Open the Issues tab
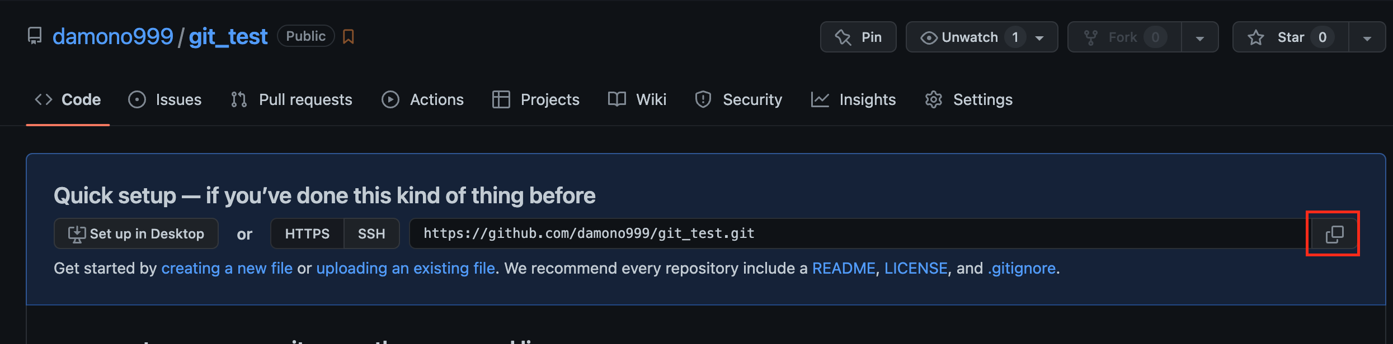Viewport: 1393px width, 344px height. pyautogui.click(x=165, y=99)
